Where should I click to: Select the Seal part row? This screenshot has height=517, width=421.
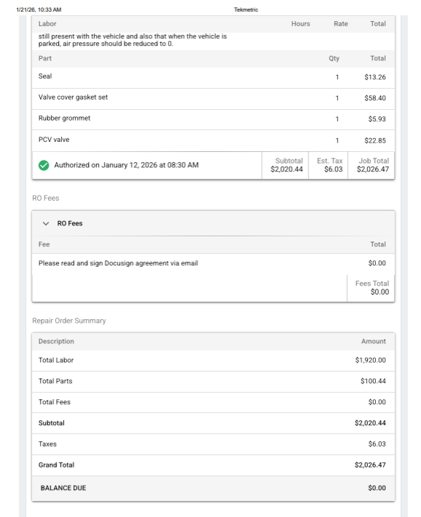click(x=213, y=78)
